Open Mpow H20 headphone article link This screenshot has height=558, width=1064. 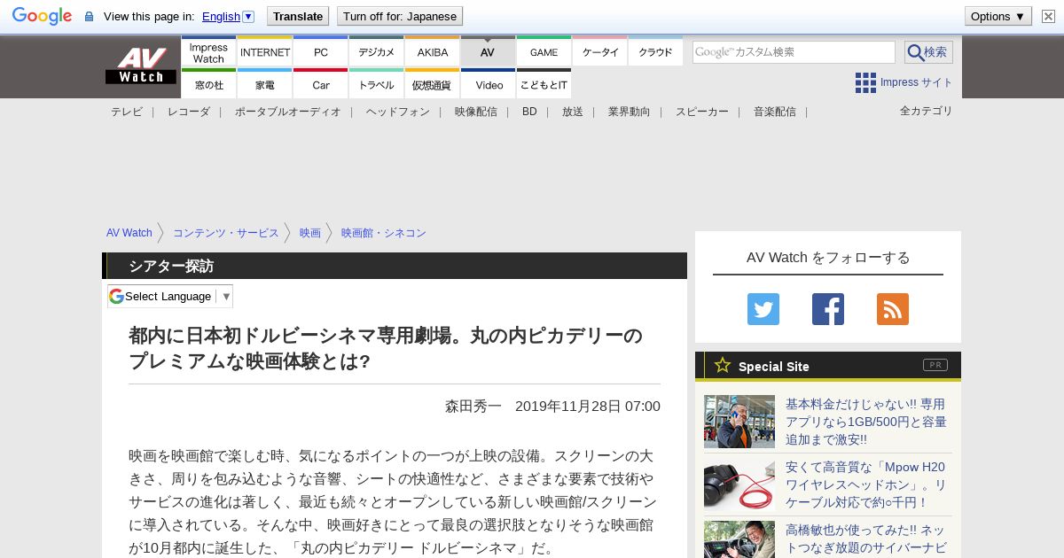coord(866,484)
